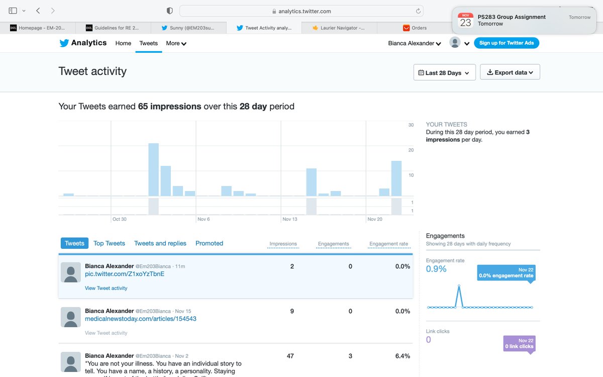This screenshot has width=603, height=377.
Task: Open the Tweets analytics menu item
Action: tap(148, 43)
